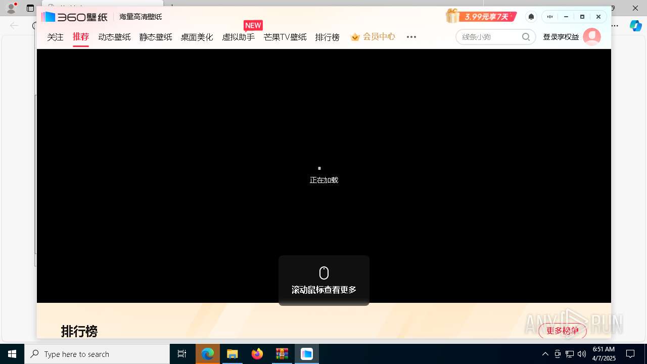Click Edge back arrow button
This screenshot has width=647, height=364.
pyautogui.click(x=14, y=26)
